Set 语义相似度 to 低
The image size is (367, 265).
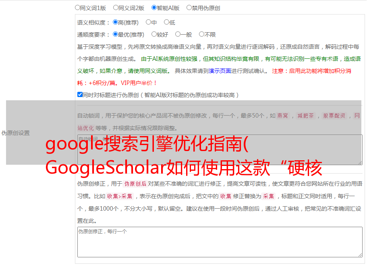point(166,22)
